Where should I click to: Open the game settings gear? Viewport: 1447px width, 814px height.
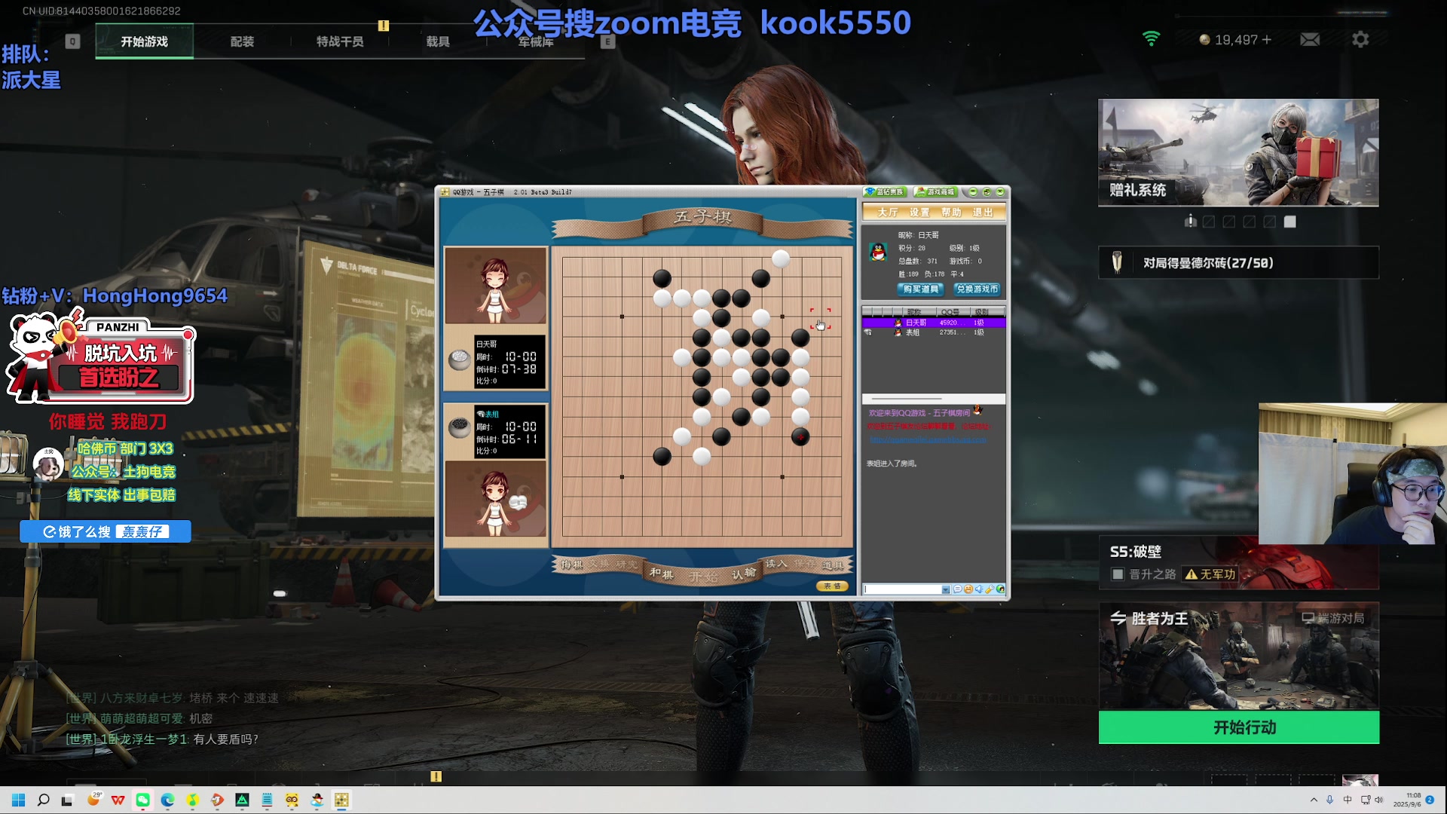[x=1360, y=39]
